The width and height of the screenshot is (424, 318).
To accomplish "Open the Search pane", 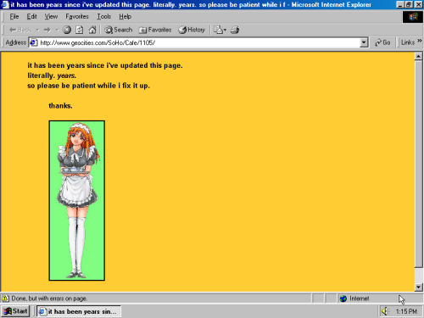I will (119, 30).
